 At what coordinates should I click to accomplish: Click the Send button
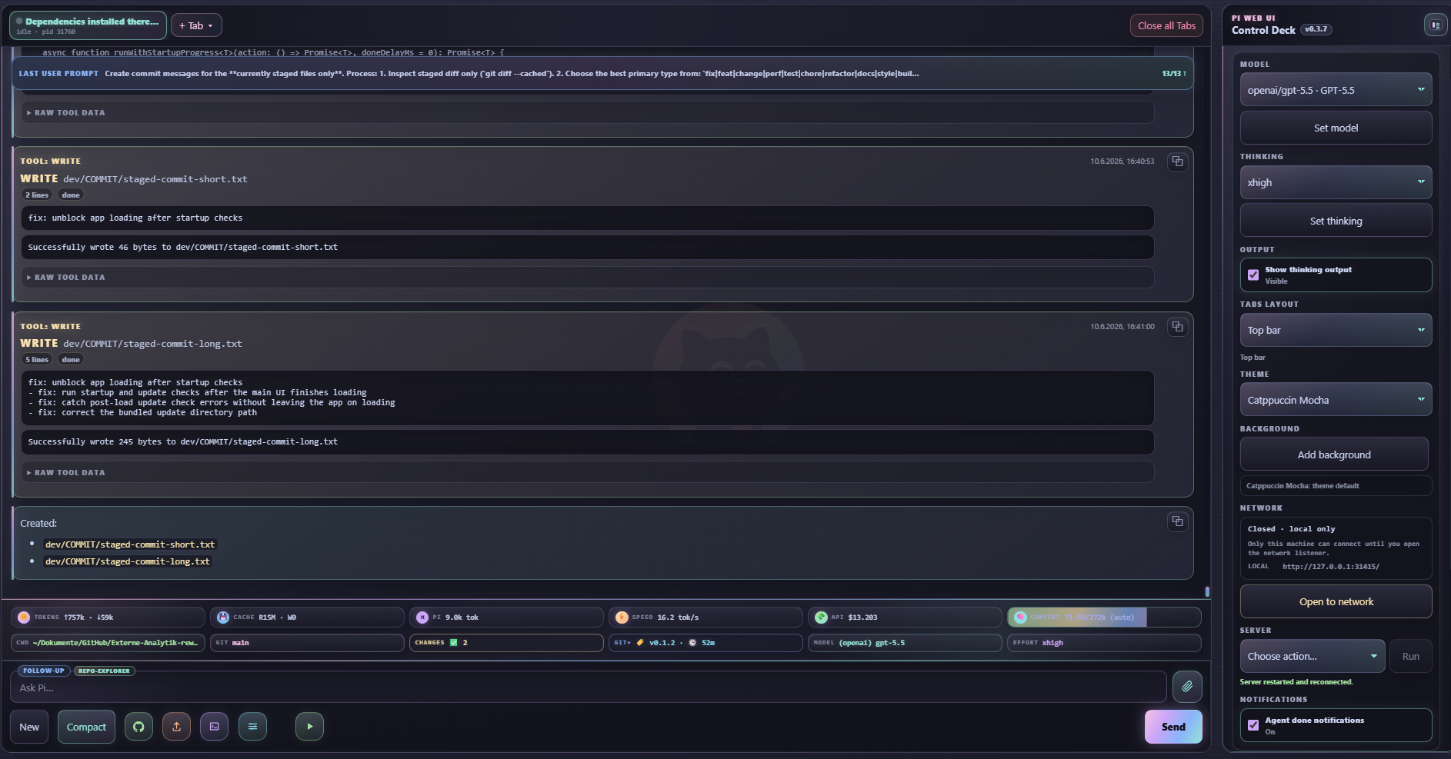click(x=1173, y=727)
